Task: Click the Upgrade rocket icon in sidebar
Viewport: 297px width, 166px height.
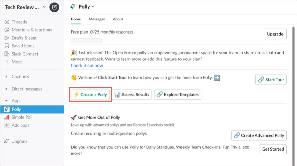Action: coord(7,141)
